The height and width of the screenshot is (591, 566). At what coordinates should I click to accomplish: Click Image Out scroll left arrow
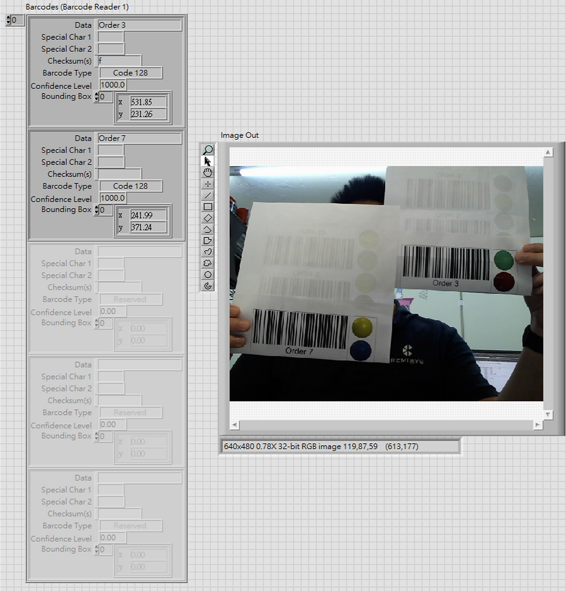coord(234,425)
